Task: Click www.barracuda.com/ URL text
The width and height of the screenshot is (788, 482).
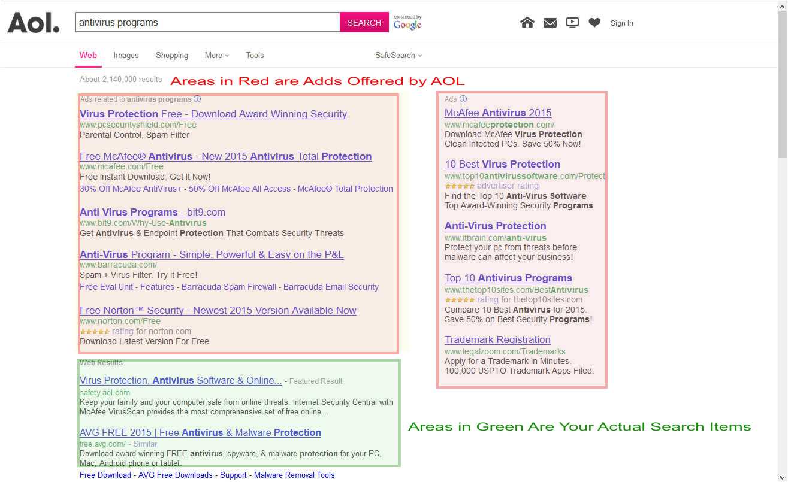Action: pos(118,265)
